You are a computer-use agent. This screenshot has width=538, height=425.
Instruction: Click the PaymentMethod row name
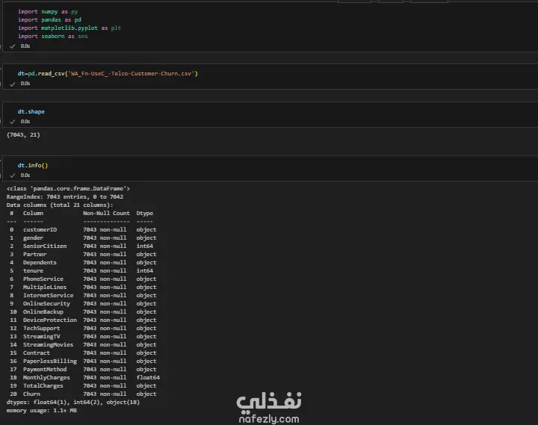coord(45,370)
